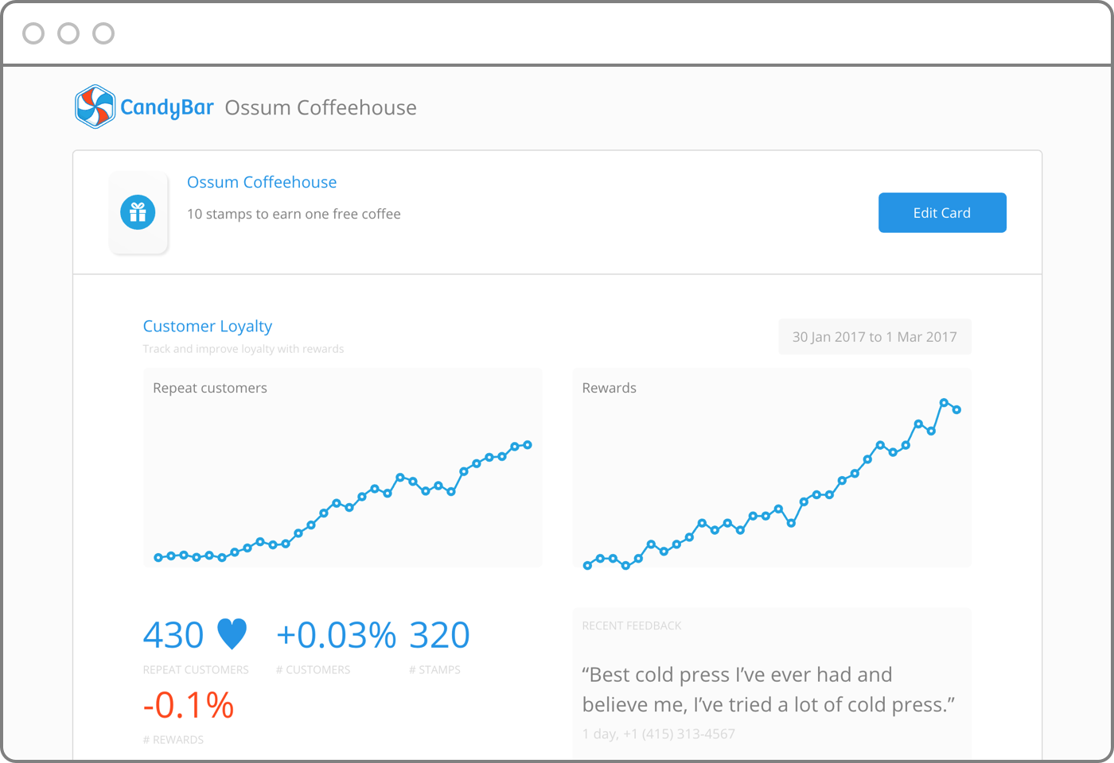
Task: Click the peak point in Repeat customers chart
Action: (x=528, y=445)
